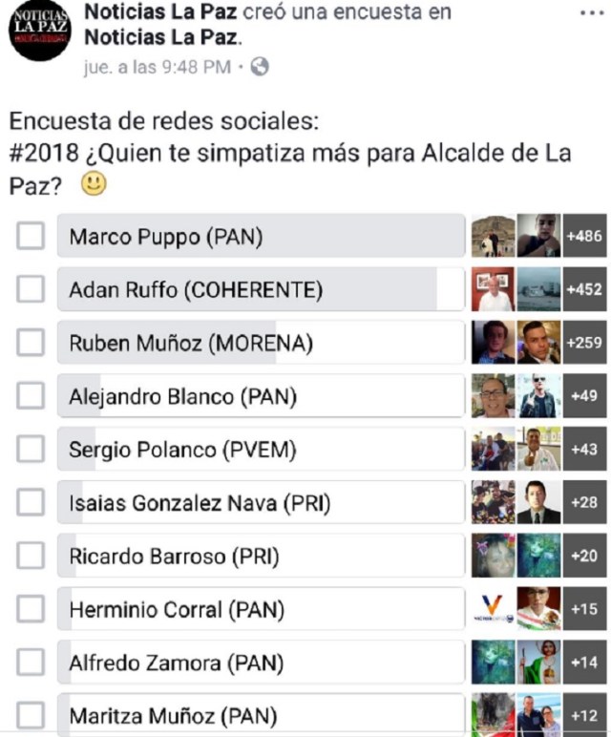Check the Marco Puppo (PAN) checkbox
This screenshot has height=737, width=611.
click(x=31, y=236)
